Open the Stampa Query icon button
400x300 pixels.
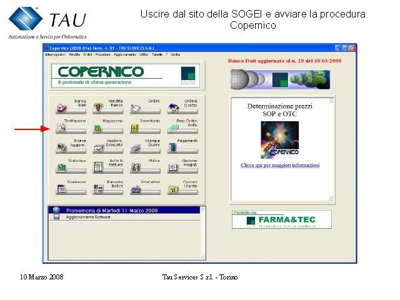(x=145, y=149)
